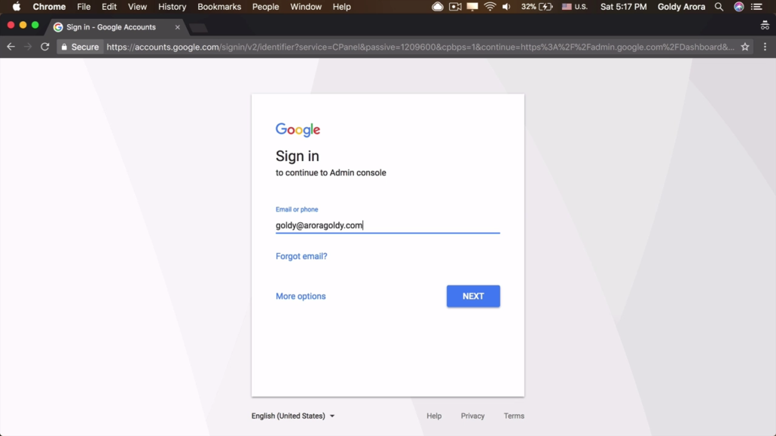Open the Bookmarks menu

coord(219,7)
